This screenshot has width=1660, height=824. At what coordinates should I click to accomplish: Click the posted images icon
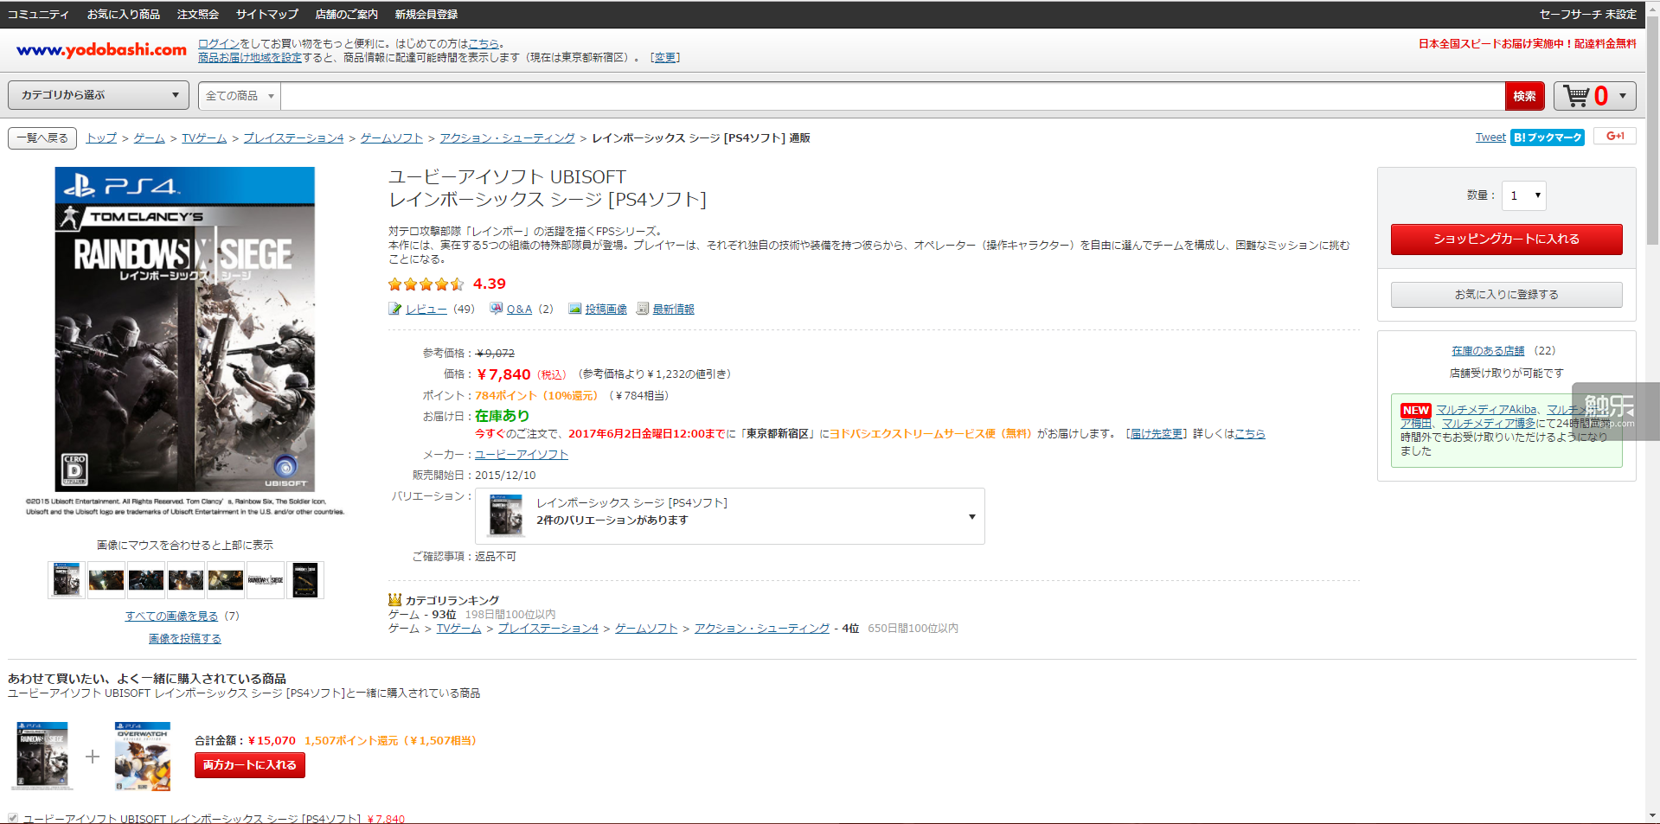pos(574,309)
